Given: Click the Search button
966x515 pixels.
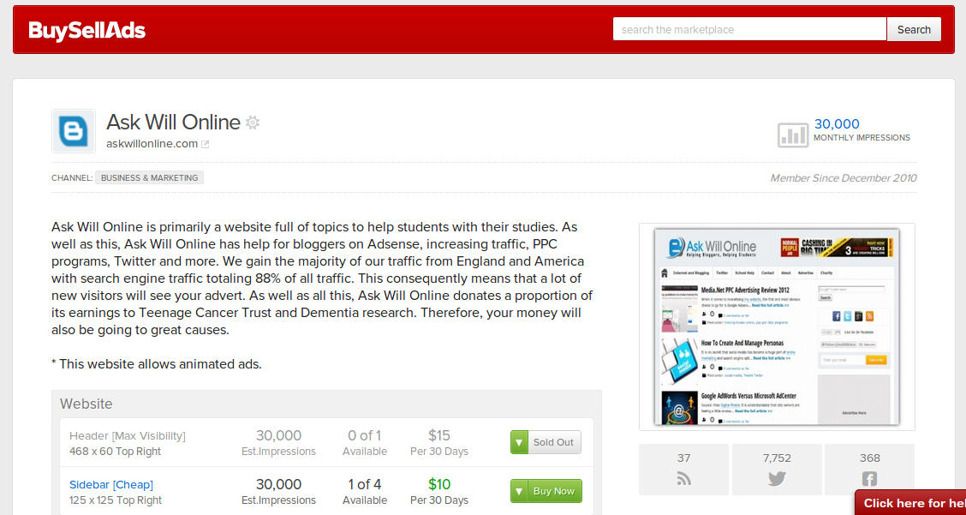Looking at the screenshot, I should (x=914, y=29).
